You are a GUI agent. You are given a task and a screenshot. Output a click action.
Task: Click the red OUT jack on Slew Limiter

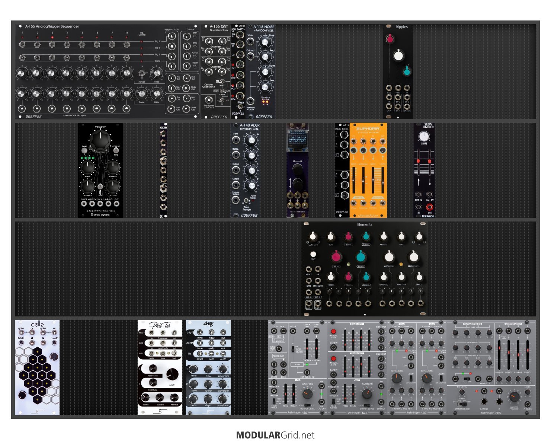pyautogui.click(x=430, y=207)
